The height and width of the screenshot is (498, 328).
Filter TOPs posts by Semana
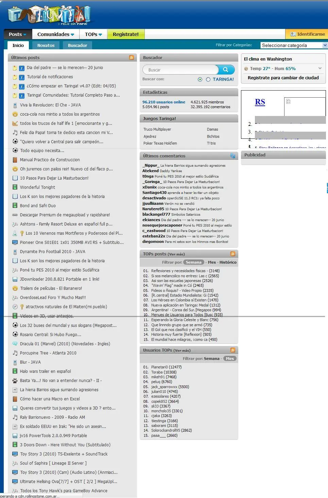(x=194, y=262)
